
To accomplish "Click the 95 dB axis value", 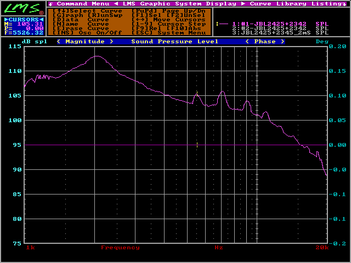I will (17, 145).
